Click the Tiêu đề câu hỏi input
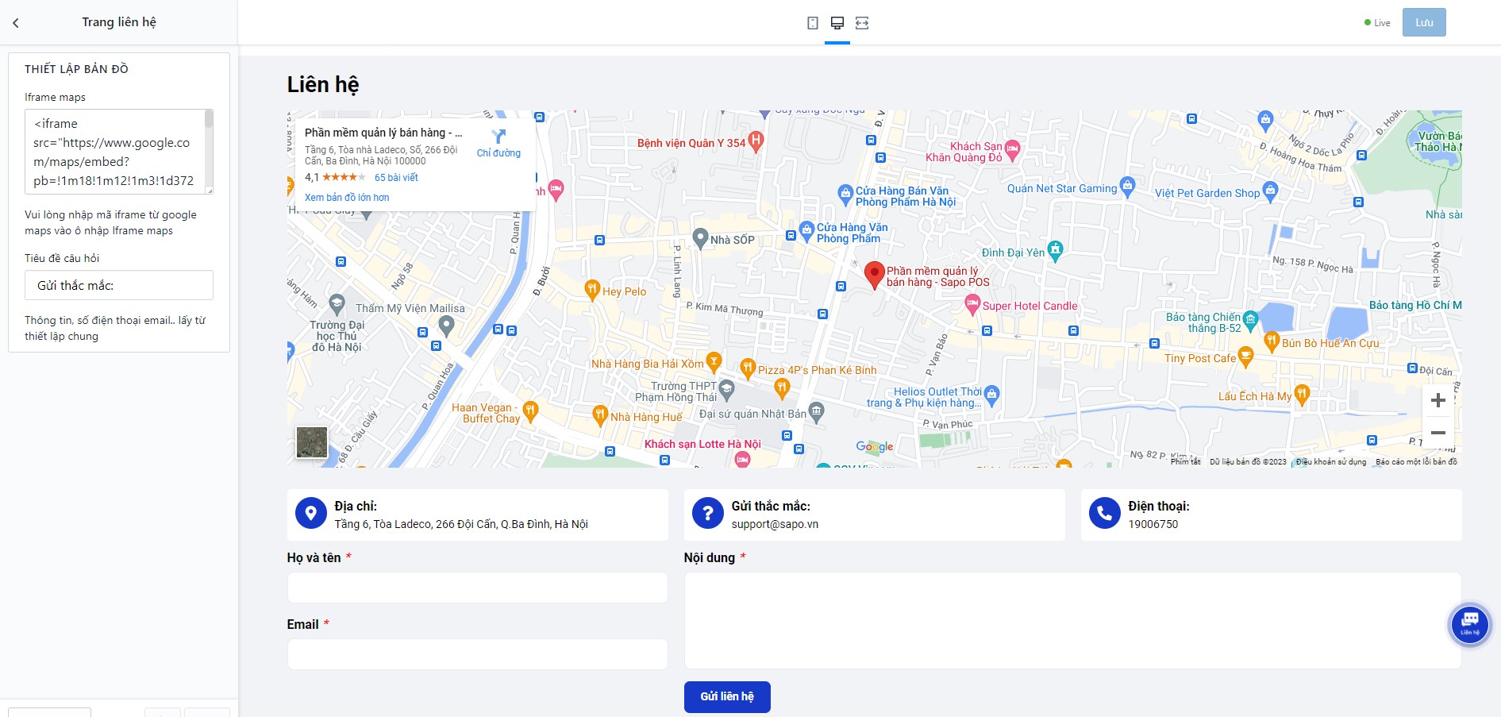Screen dimensions: 1501x717 (x=119, y=285)
